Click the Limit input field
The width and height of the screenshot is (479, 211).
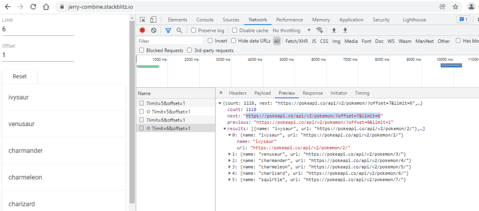[x=38, y=29]
